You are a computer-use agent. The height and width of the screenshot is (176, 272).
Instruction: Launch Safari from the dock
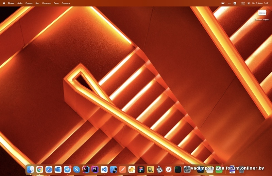pyautogui.click(x=49, y=169)
